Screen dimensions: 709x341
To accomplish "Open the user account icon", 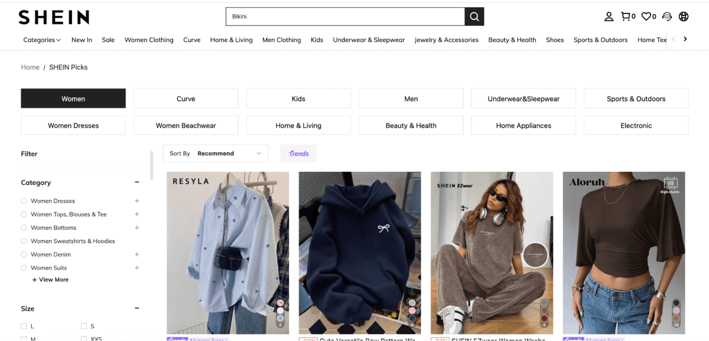I will [609, 17].
